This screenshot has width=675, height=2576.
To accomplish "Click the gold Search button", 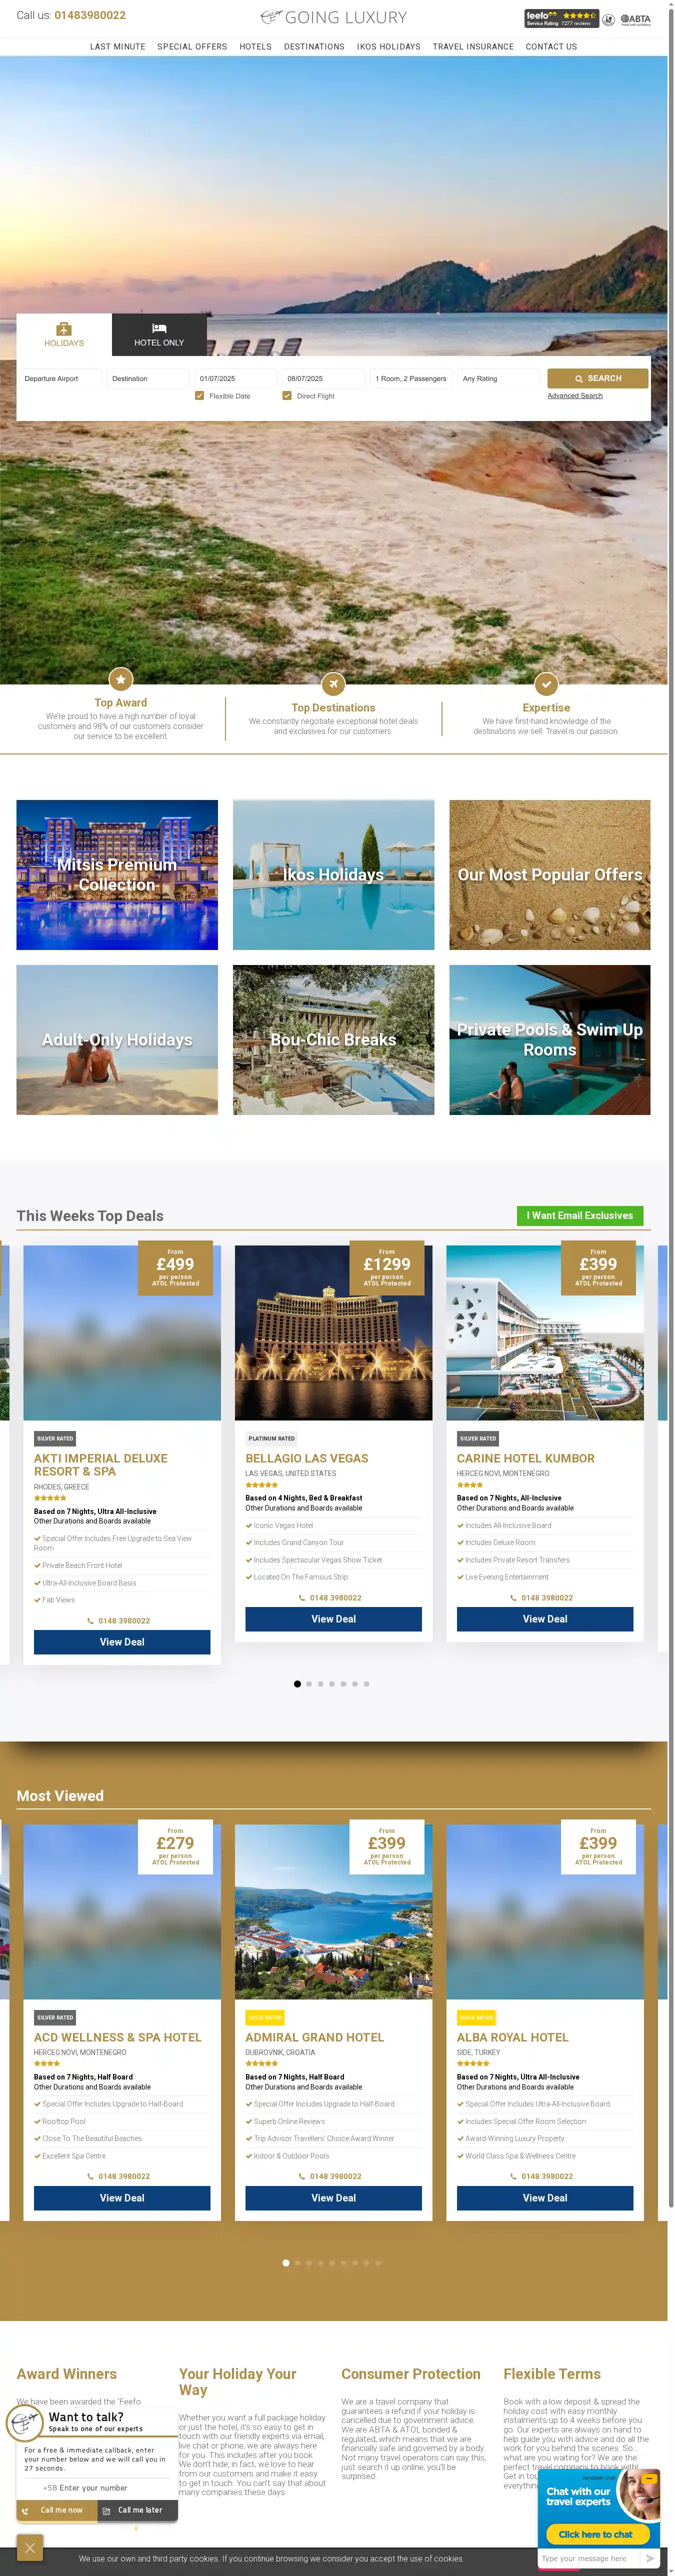I will point(598,378).
